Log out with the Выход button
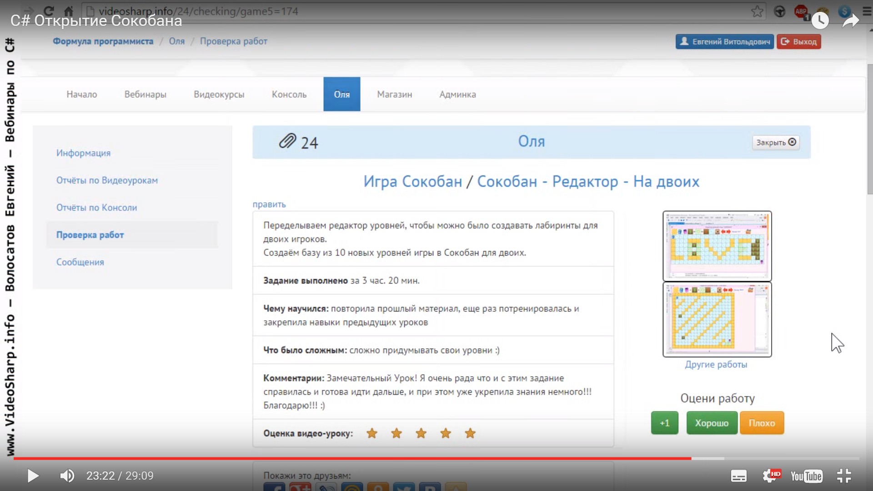Image resolution: width=873 pixels, height=491 pixels. [799, 42]
